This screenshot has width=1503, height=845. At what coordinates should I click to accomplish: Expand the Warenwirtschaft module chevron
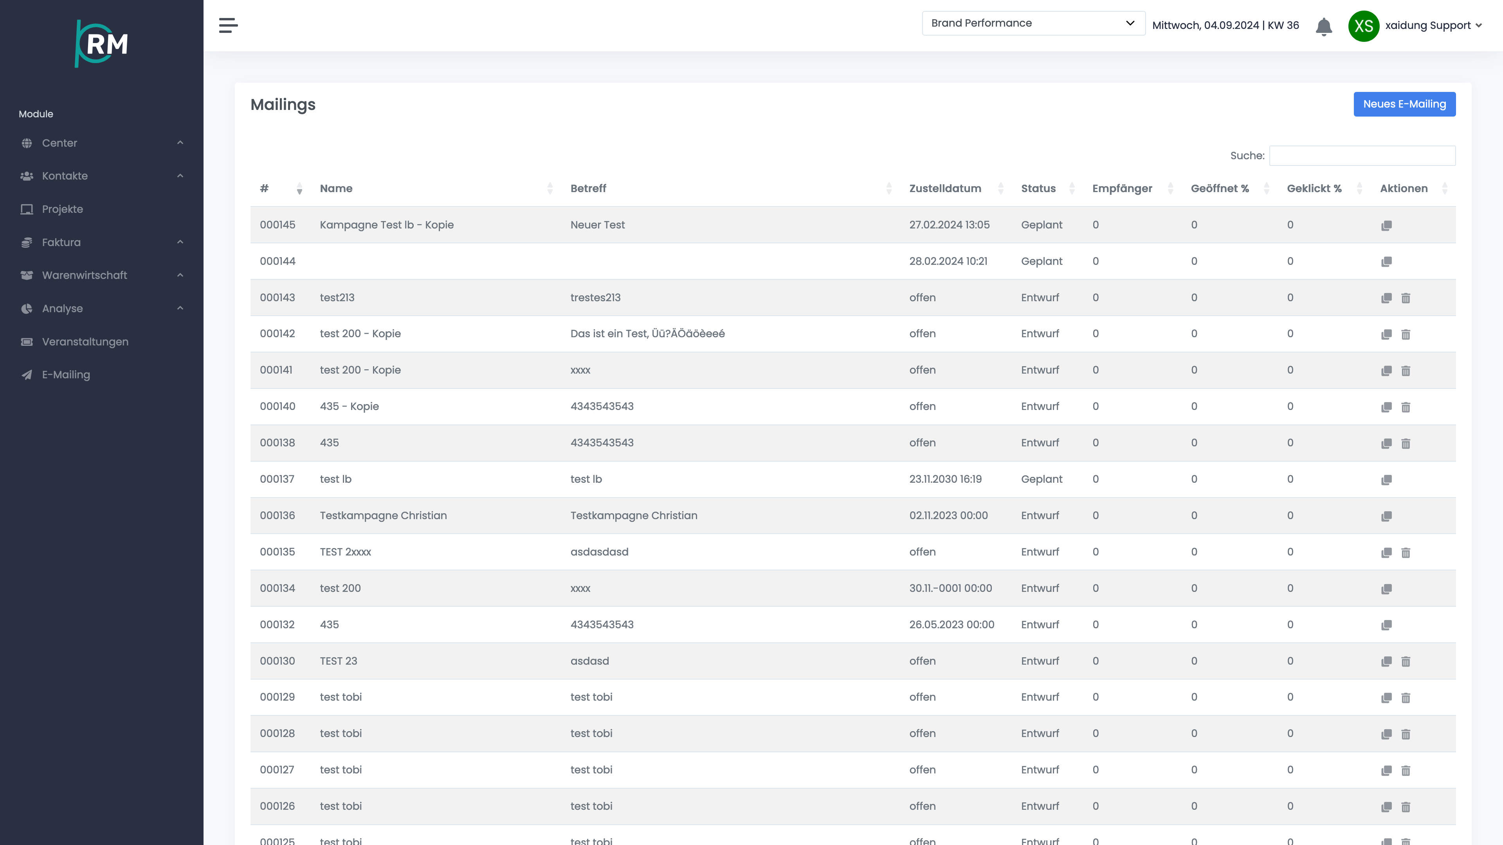(x=180, y=275)
